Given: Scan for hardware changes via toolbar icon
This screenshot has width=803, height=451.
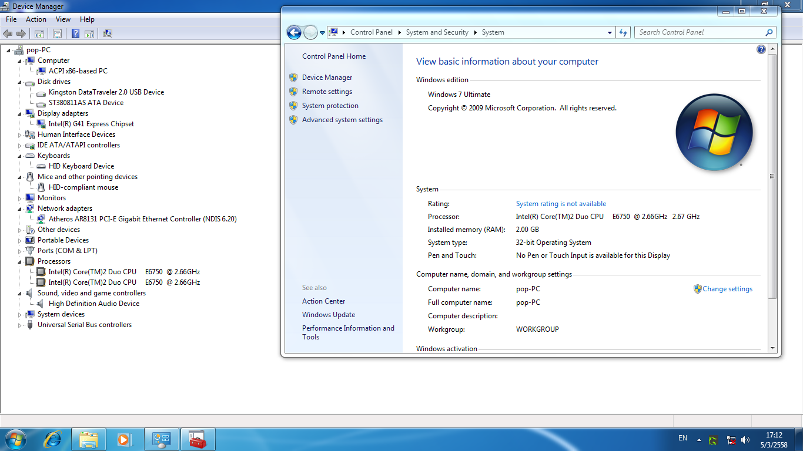Looking at the screenshot, I should coord(108,34).
